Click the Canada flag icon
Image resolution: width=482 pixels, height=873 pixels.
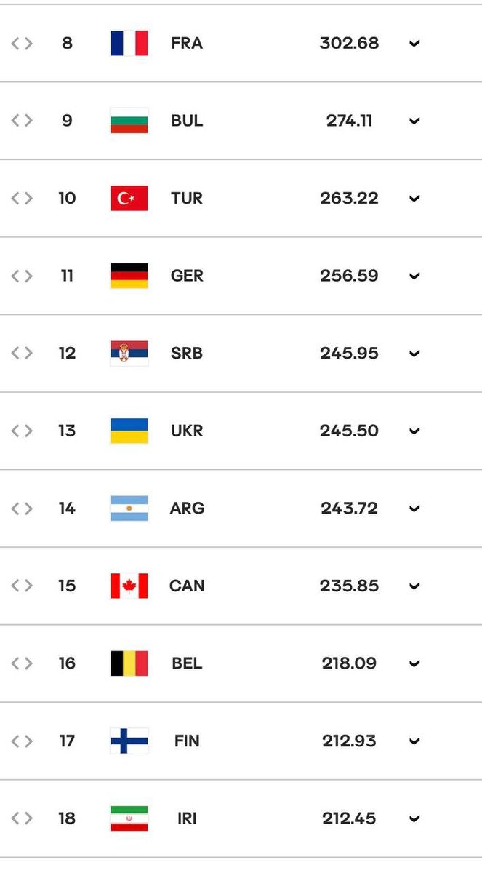click(x=129, y=586)
